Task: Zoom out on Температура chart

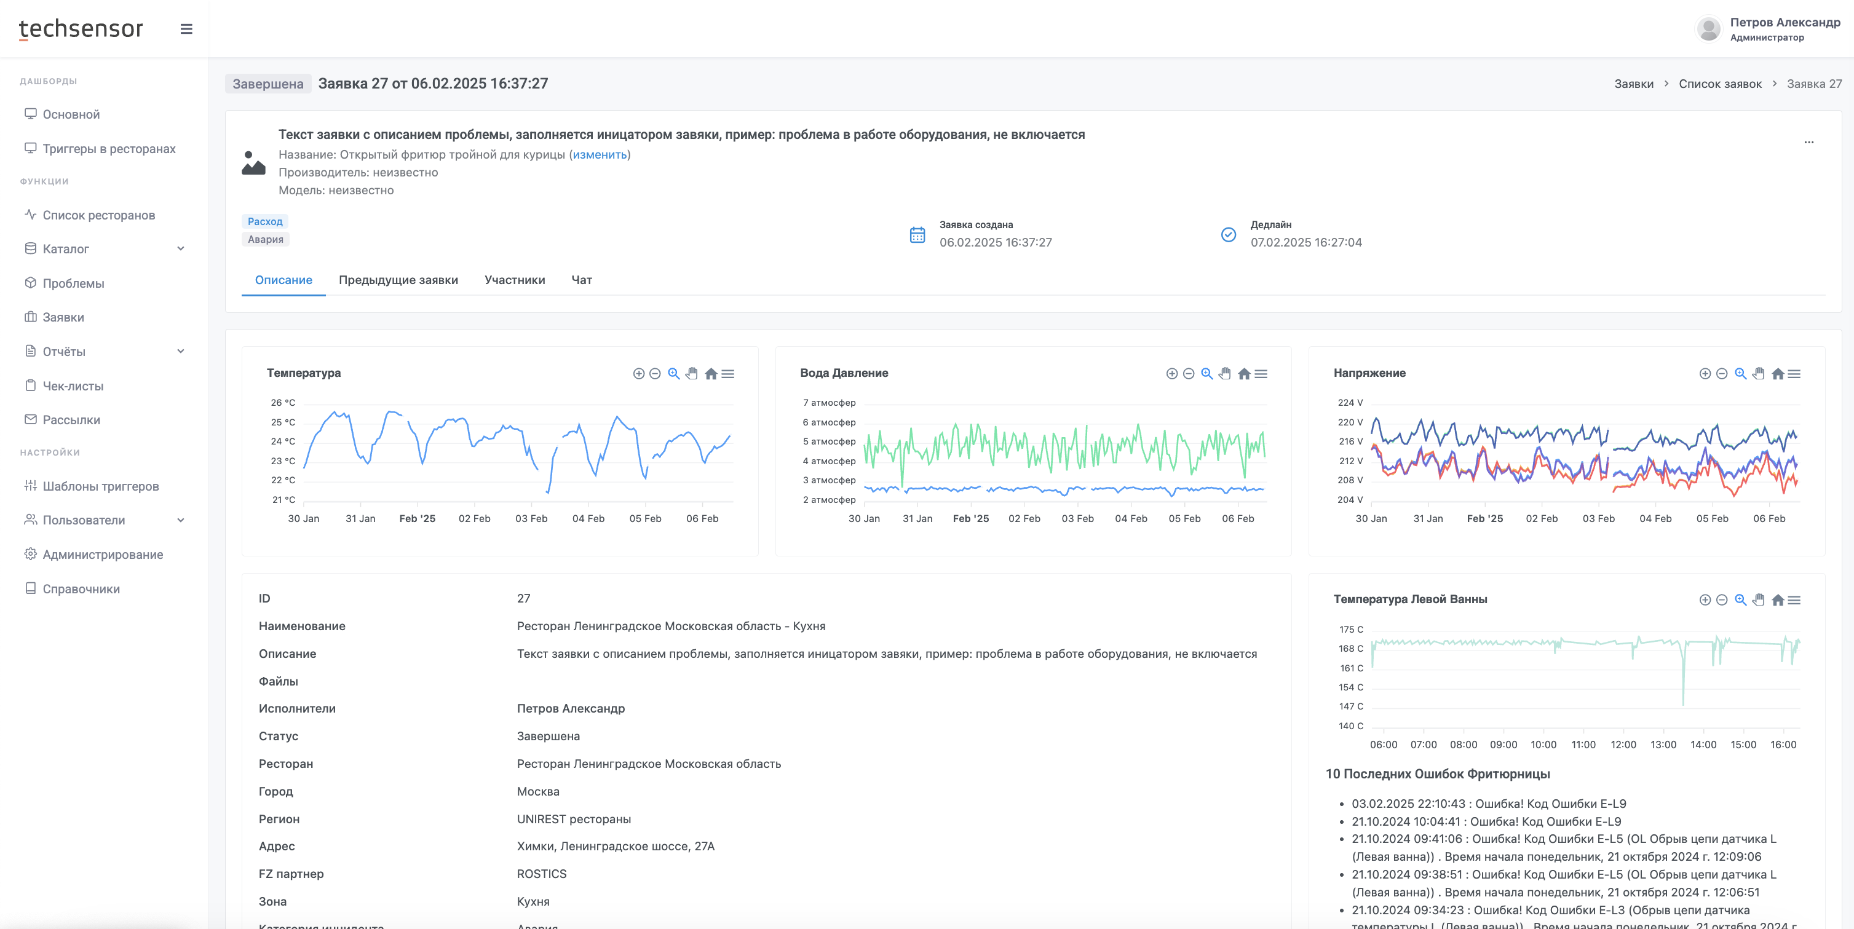Action: click(655, 373)
